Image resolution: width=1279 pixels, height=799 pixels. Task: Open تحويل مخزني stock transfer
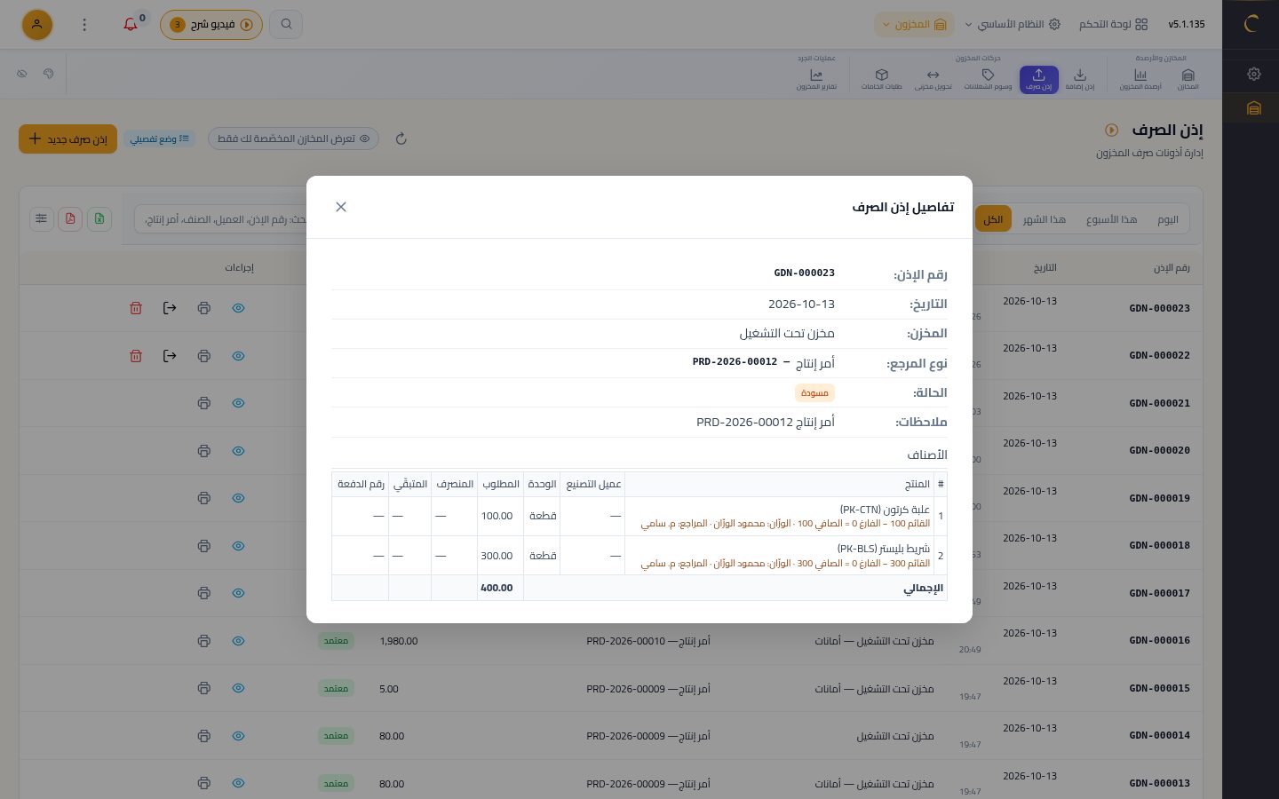(933, 79)
